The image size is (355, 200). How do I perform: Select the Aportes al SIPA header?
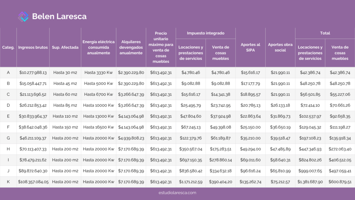[250, 47]
